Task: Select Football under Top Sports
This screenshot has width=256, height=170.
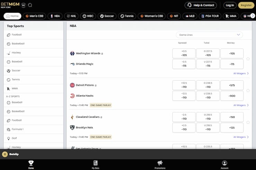Action: 34,34
